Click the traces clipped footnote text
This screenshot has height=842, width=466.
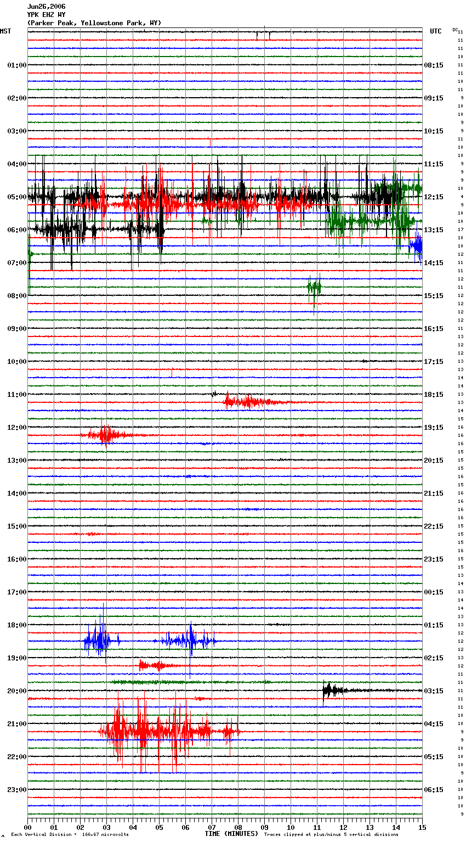click(x=331, y=834)
